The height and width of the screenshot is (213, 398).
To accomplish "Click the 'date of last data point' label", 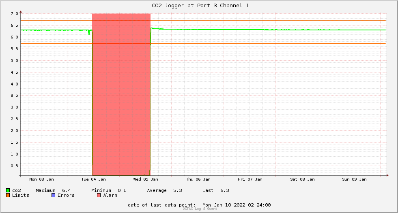I will click(162, 205).
